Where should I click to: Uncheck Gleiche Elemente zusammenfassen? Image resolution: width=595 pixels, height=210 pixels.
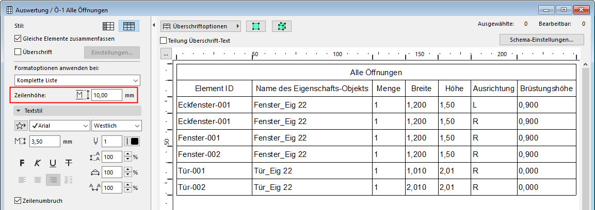[x=18, y=38]
